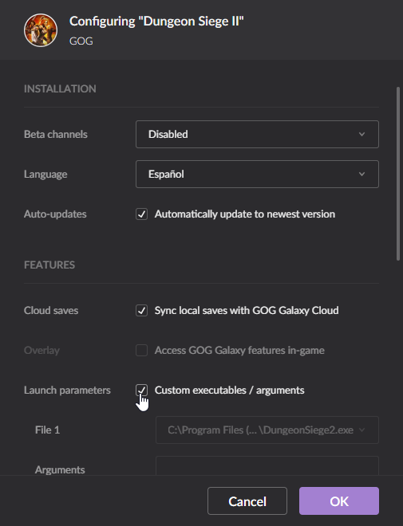Click the chevron arrow in Language box
Image resolution: width=403 pixels, height=526 pixels.
[362, 174]
